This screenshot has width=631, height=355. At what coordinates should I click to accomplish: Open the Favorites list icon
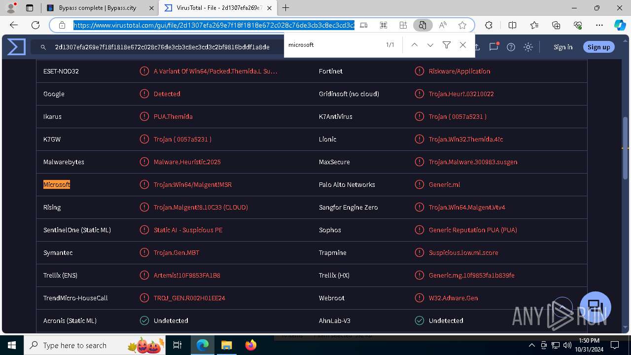pos(534,25)
